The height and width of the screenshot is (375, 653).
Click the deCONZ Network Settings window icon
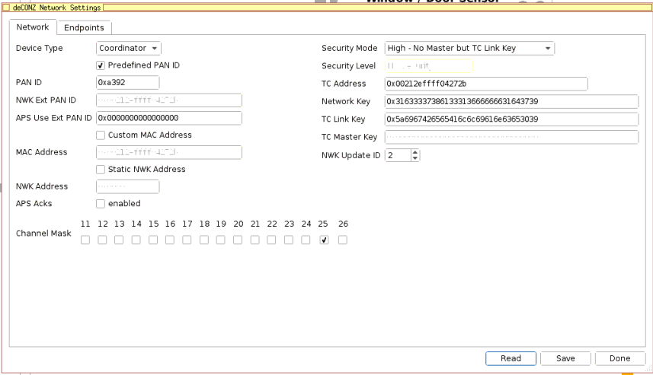6,8
